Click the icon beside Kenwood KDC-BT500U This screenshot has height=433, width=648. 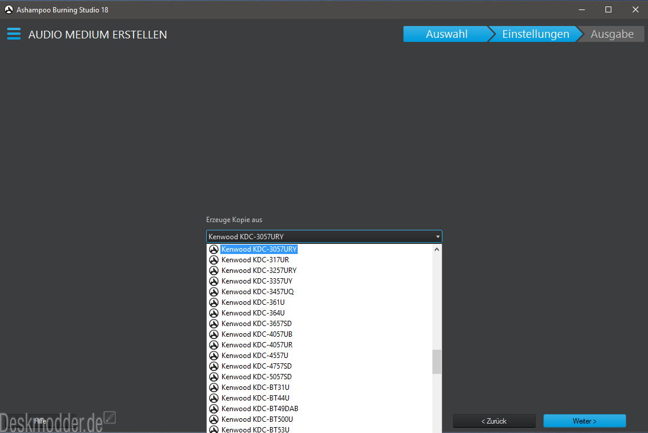214,419
